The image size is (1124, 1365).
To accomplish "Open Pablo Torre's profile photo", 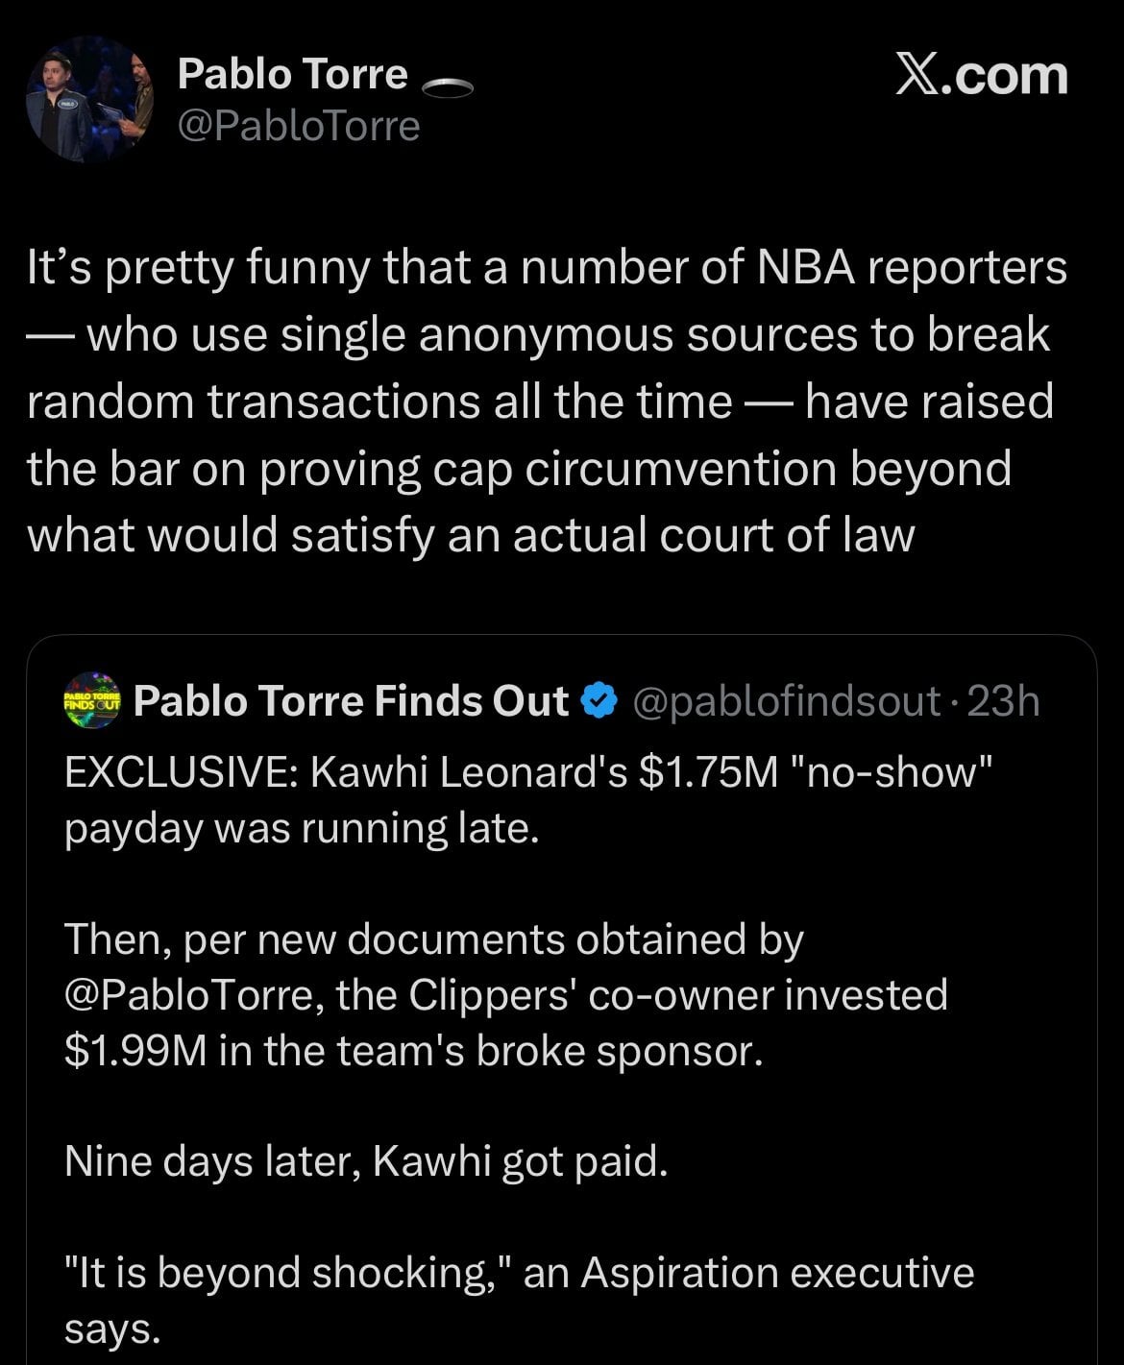I will click(90, 100).
